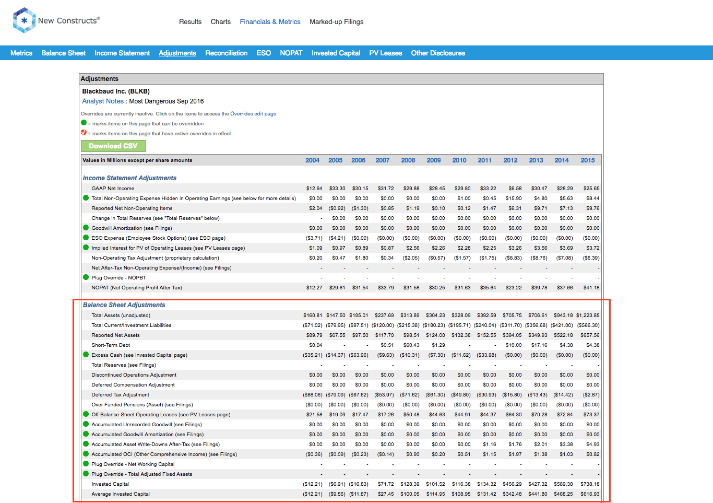713x503 pixels.
Task: Click the 2008 year column header
Action: (x=408, y=160)
